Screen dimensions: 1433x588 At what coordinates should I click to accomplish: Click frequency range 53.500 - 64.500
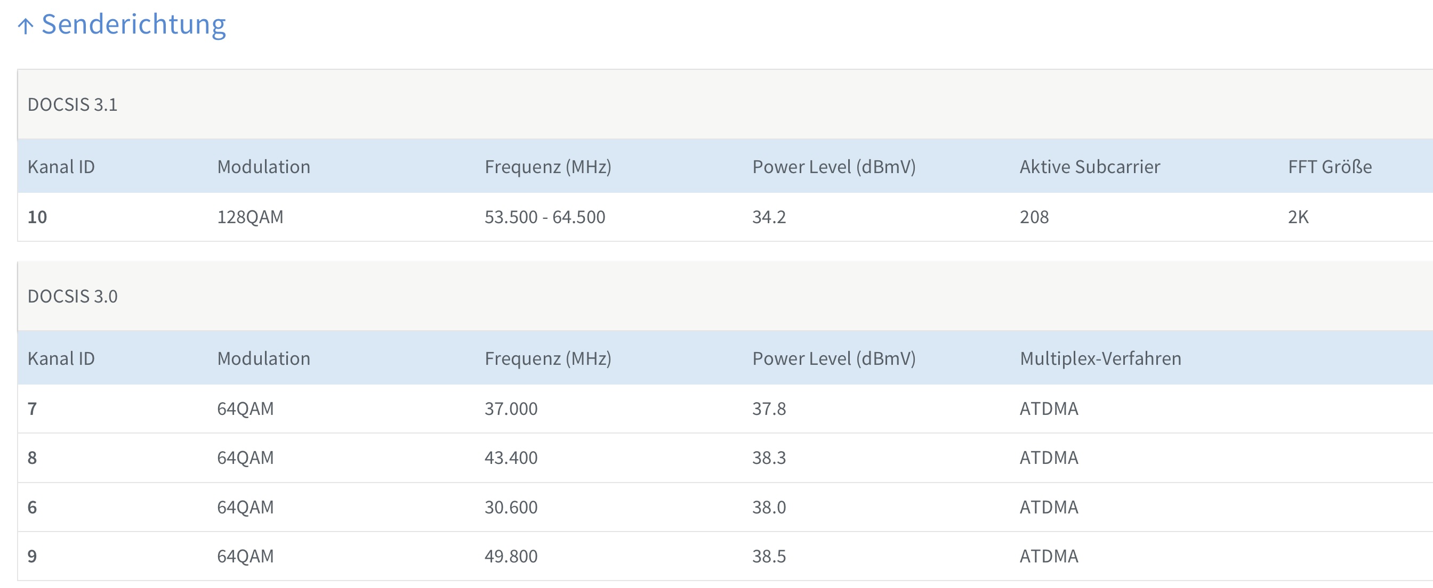click(x=545, y=217)
